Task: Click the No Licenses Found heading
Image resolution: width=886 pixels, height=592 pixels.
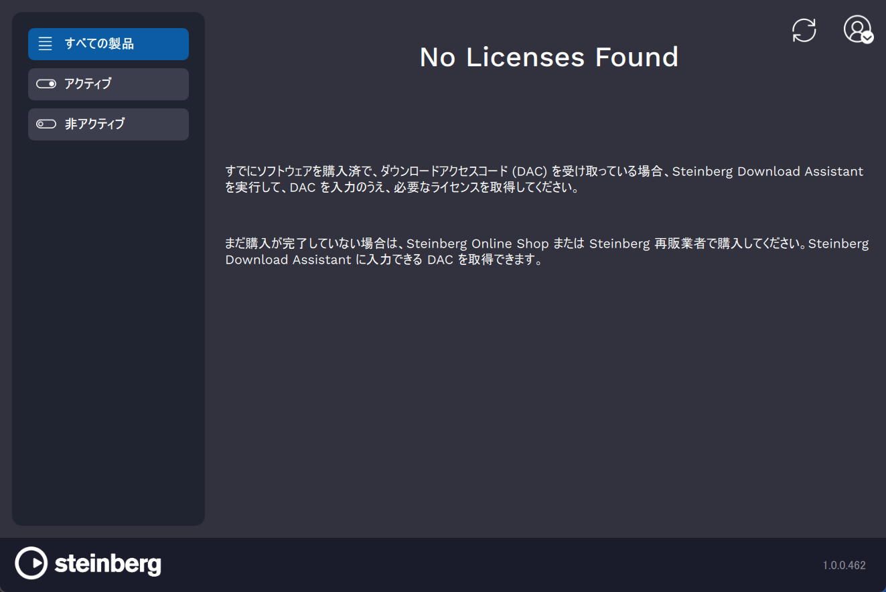Action: click(x=548, y=58)
